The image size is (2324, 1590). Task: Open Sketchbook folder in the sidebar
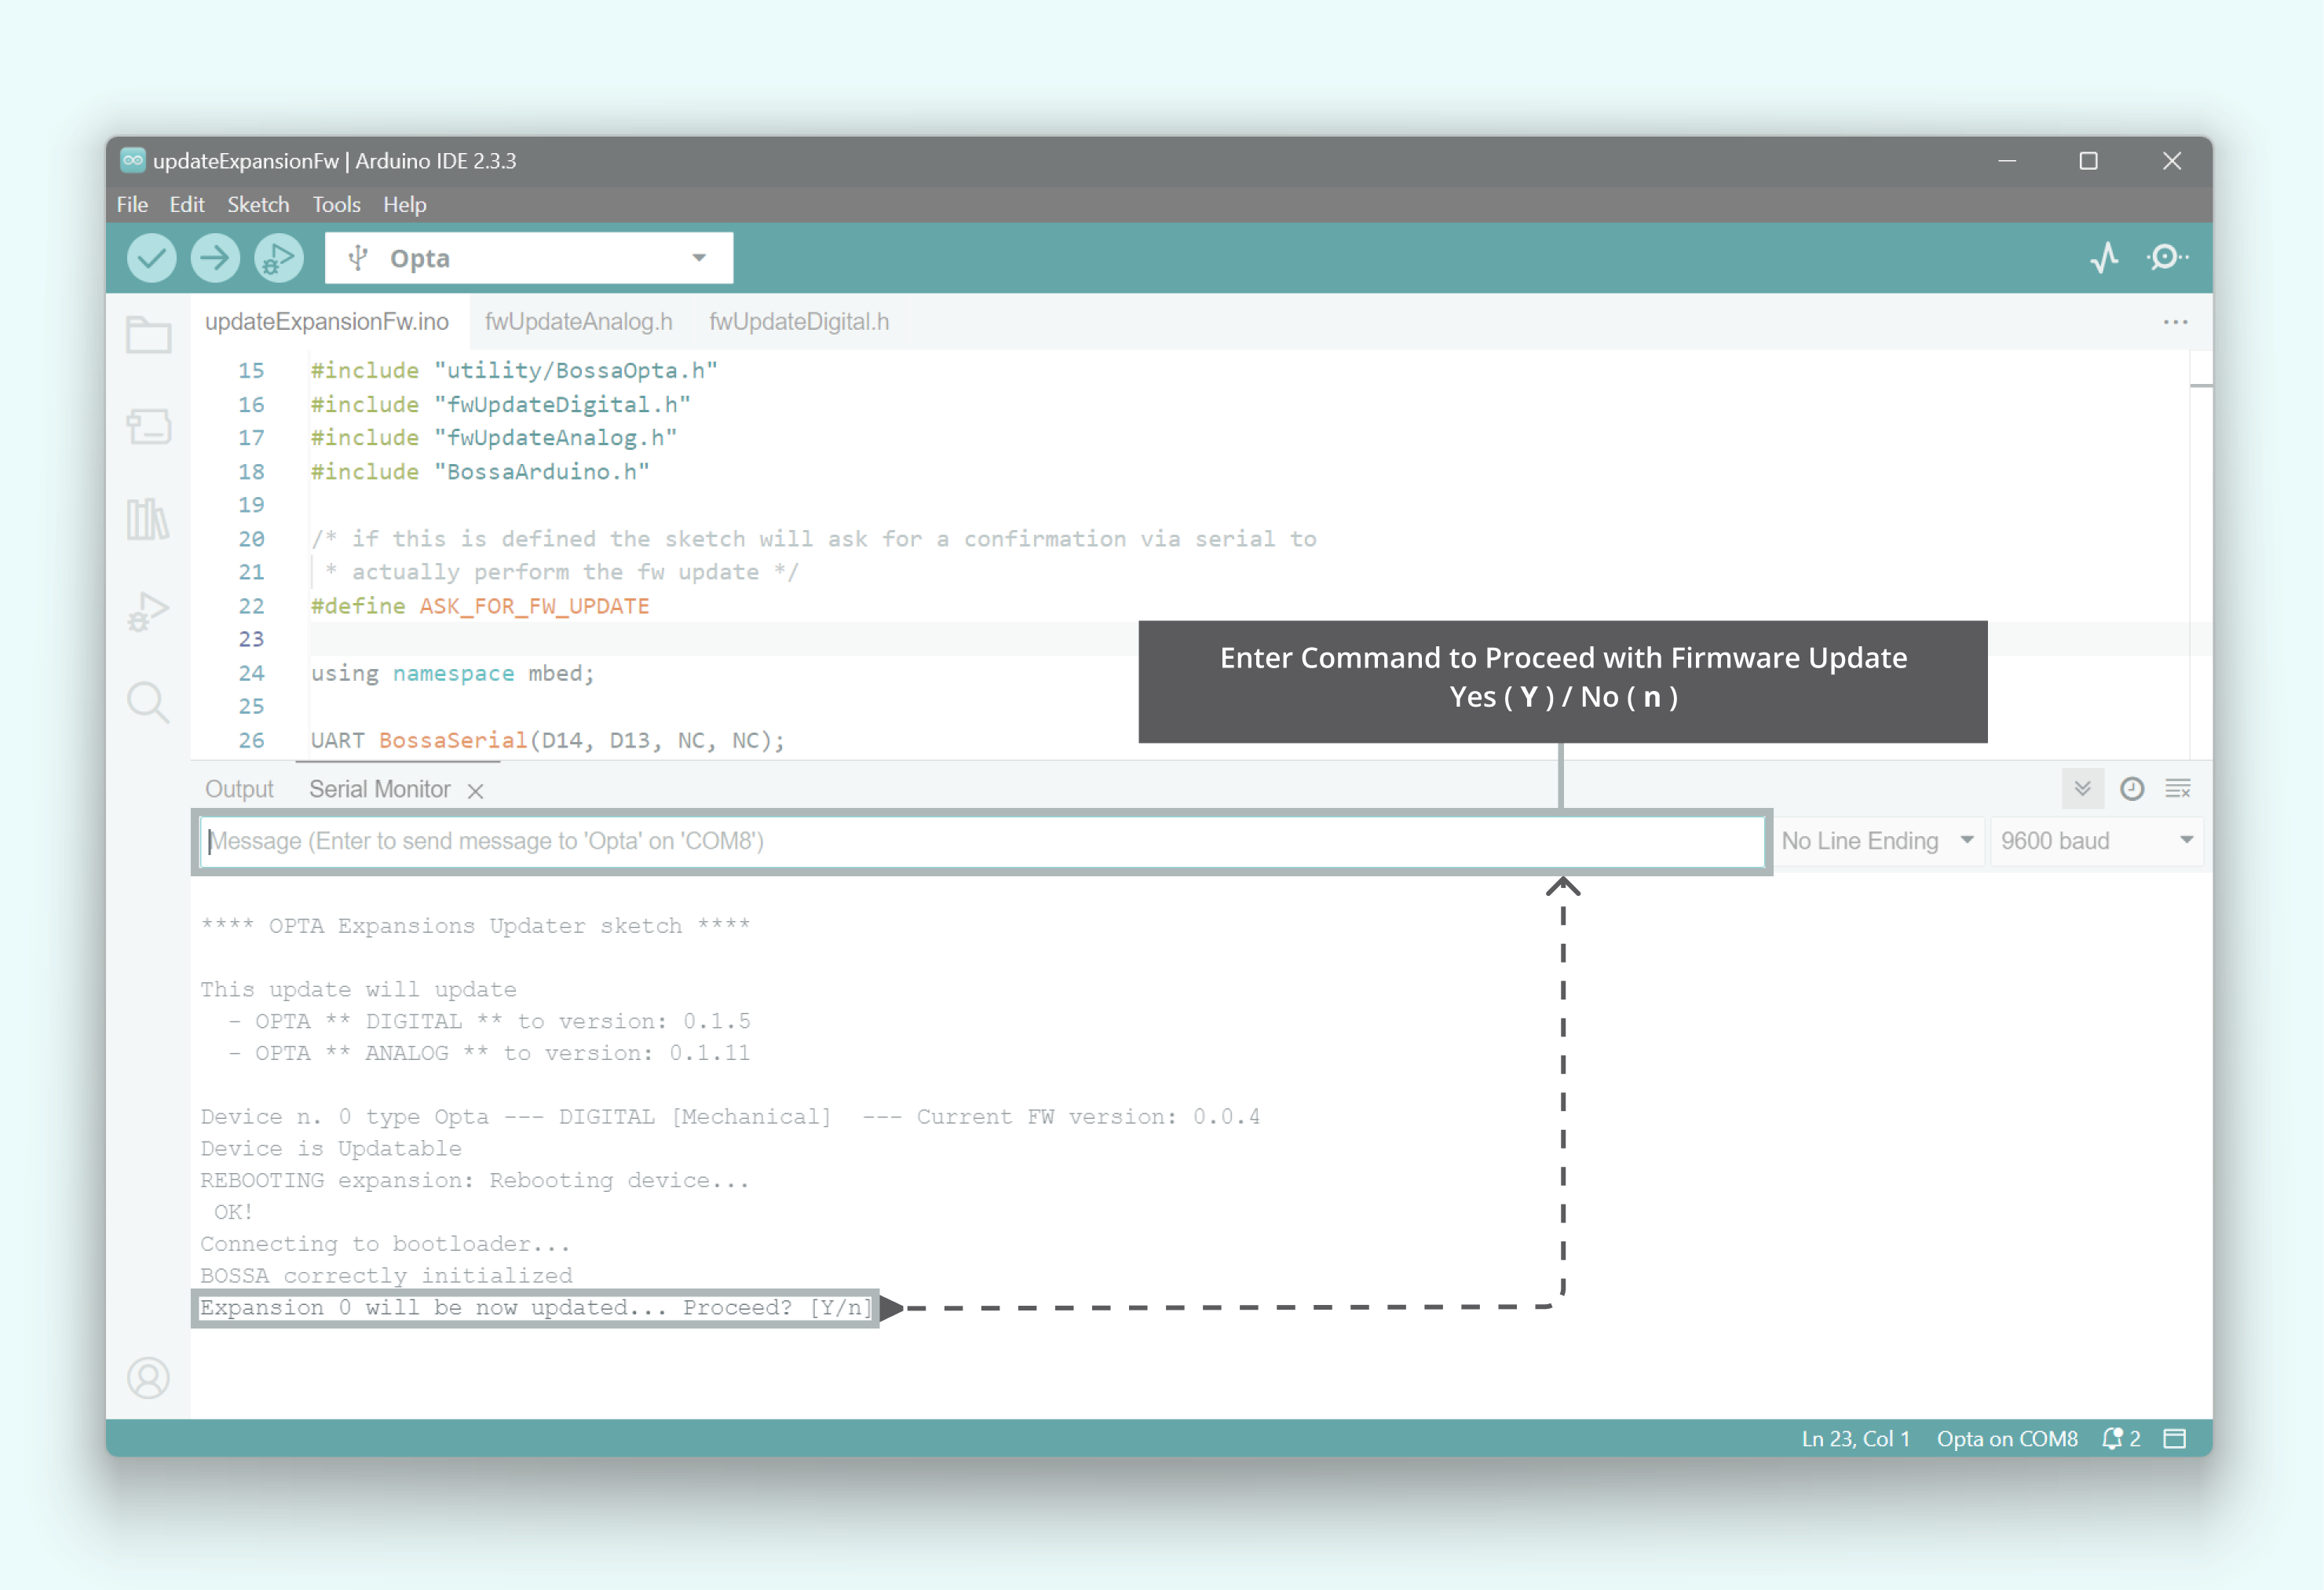click(148, 335)
